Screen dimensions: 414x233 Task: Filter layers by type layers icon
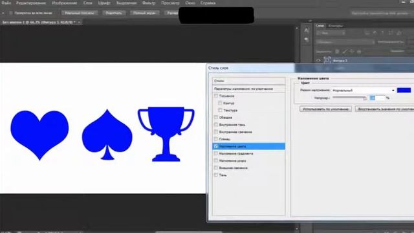click(x=382, y=33)
